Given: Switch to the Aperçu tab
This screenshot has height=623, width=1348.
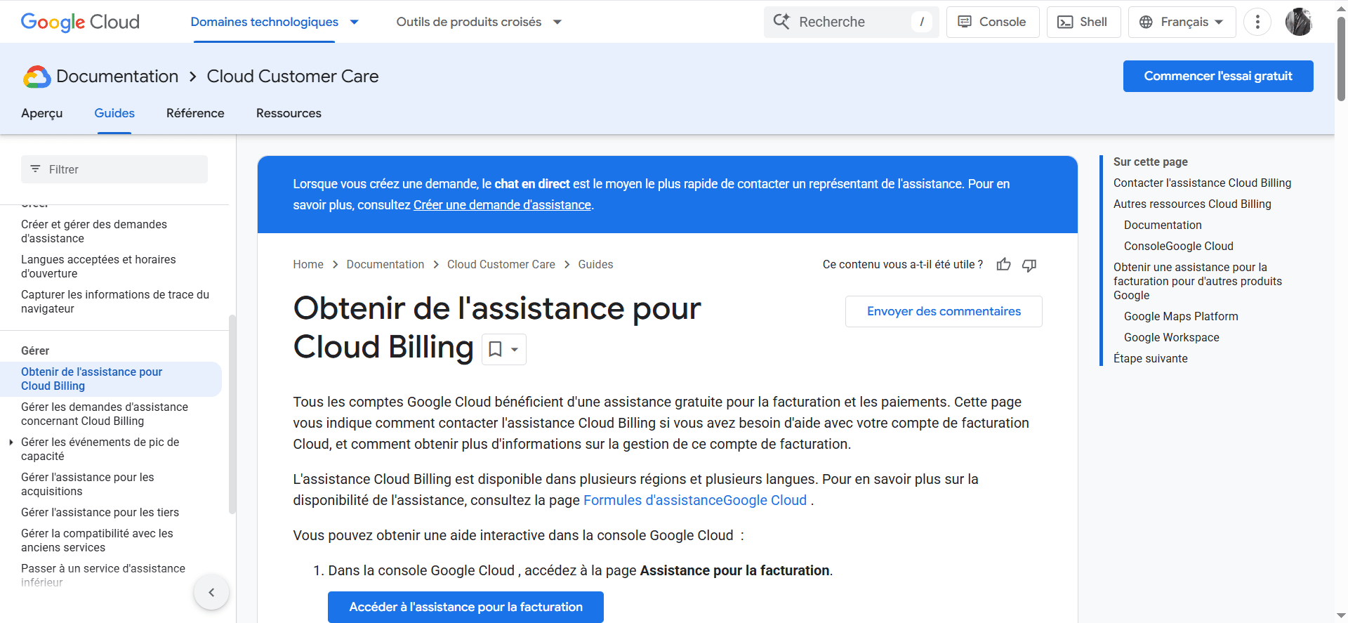Looking at the screenshot, I should (42, 113).
